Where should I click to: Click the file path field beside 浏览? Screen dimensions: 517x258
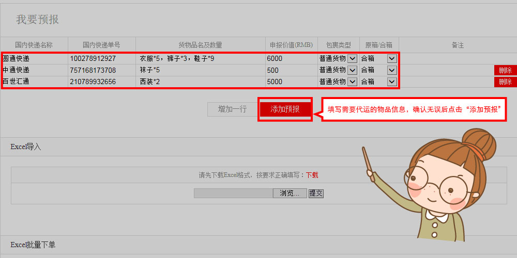[234, 193]
